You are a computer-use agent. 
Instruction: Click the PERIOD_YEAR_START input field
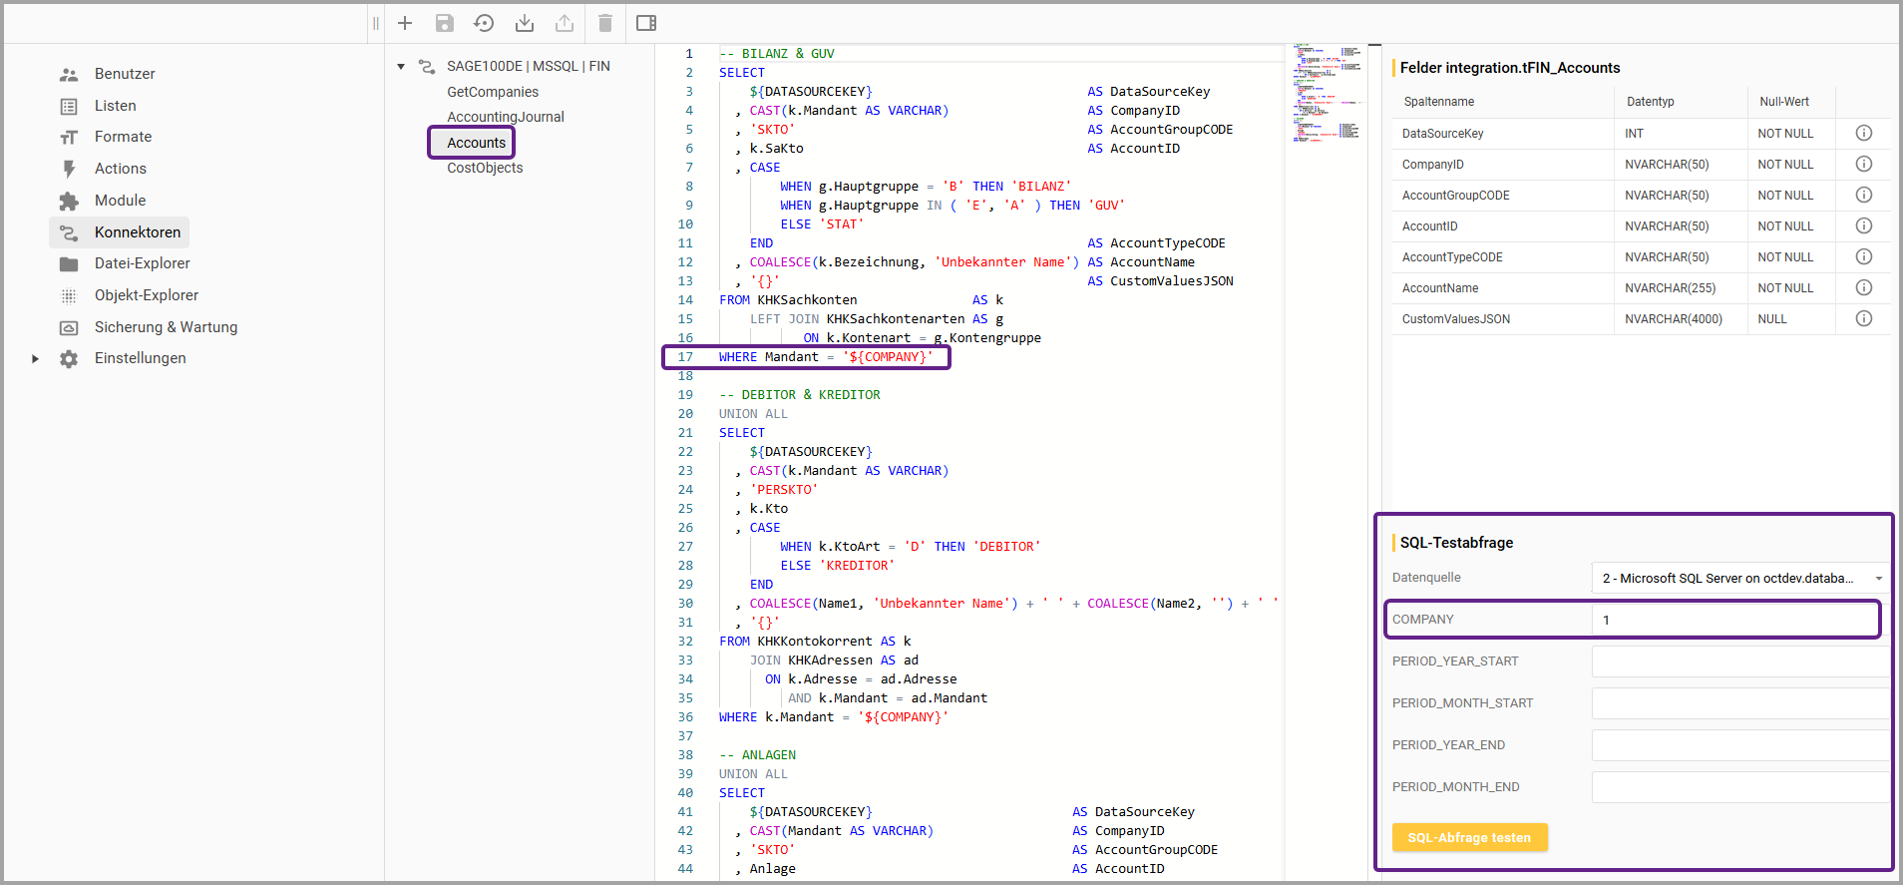tap(1738, 662)
